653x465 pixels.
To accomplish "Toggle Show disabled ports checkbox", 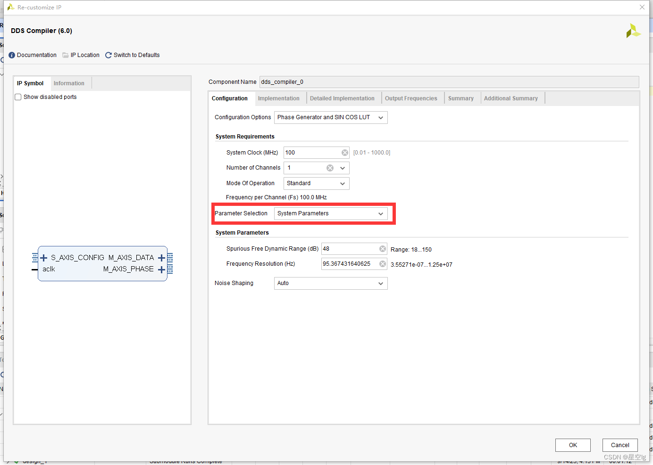I will click(x=18, y=97).
